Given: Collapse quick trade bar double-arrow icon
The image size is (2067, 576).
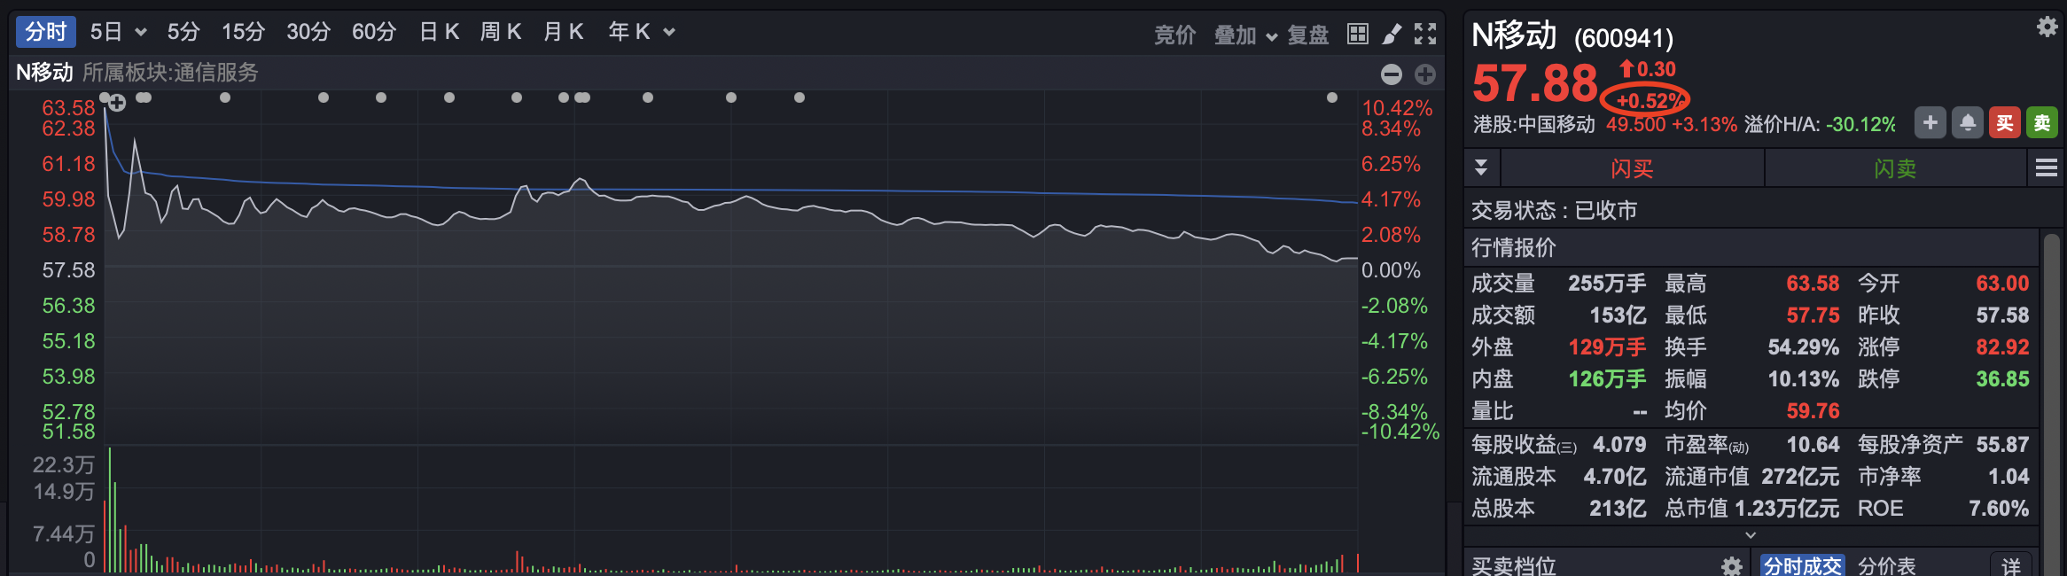Looking at the screenshot, I should coord(1481,167).
